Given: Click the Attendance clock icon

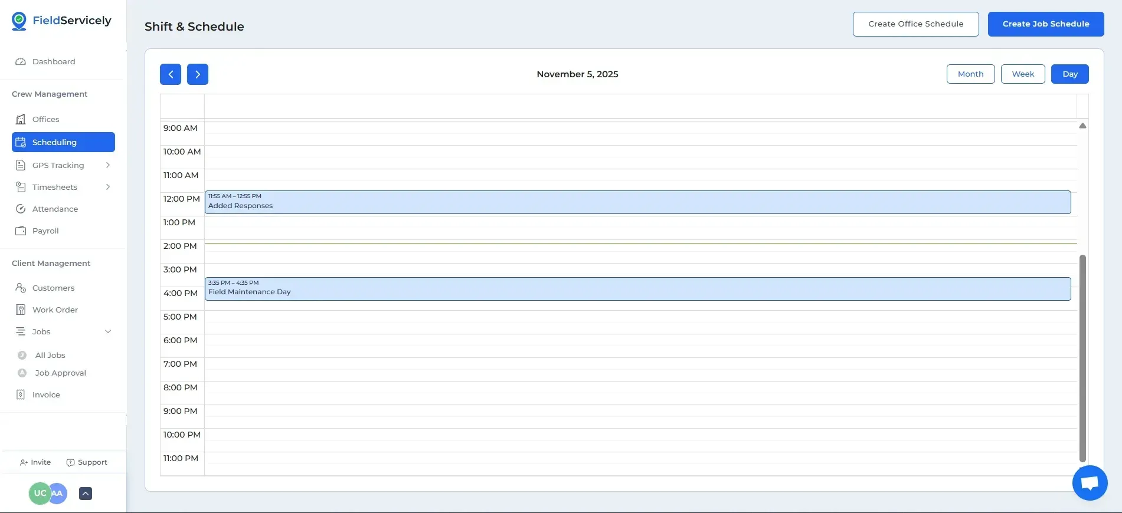Looking at the screenshot, I should coord(21,209).
